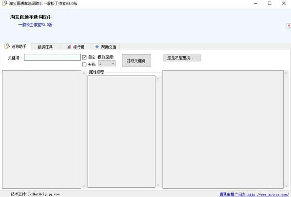Open the 直通车推广日志 website link
291x197 pixels.
232,194
